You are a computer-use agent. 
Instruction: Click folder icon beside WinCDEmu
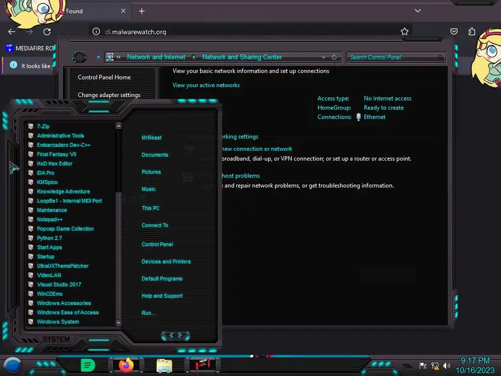pyautogui.click(x=31, y=294)
